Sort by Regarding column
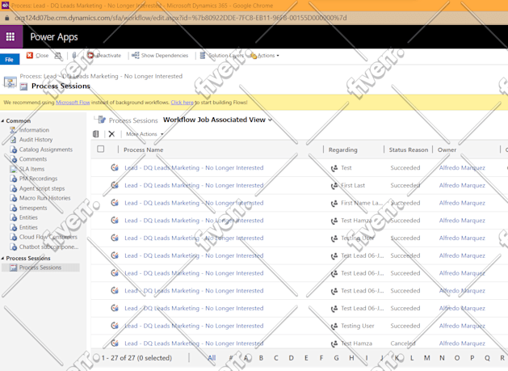The image size is (508, 371). [342, 150]
